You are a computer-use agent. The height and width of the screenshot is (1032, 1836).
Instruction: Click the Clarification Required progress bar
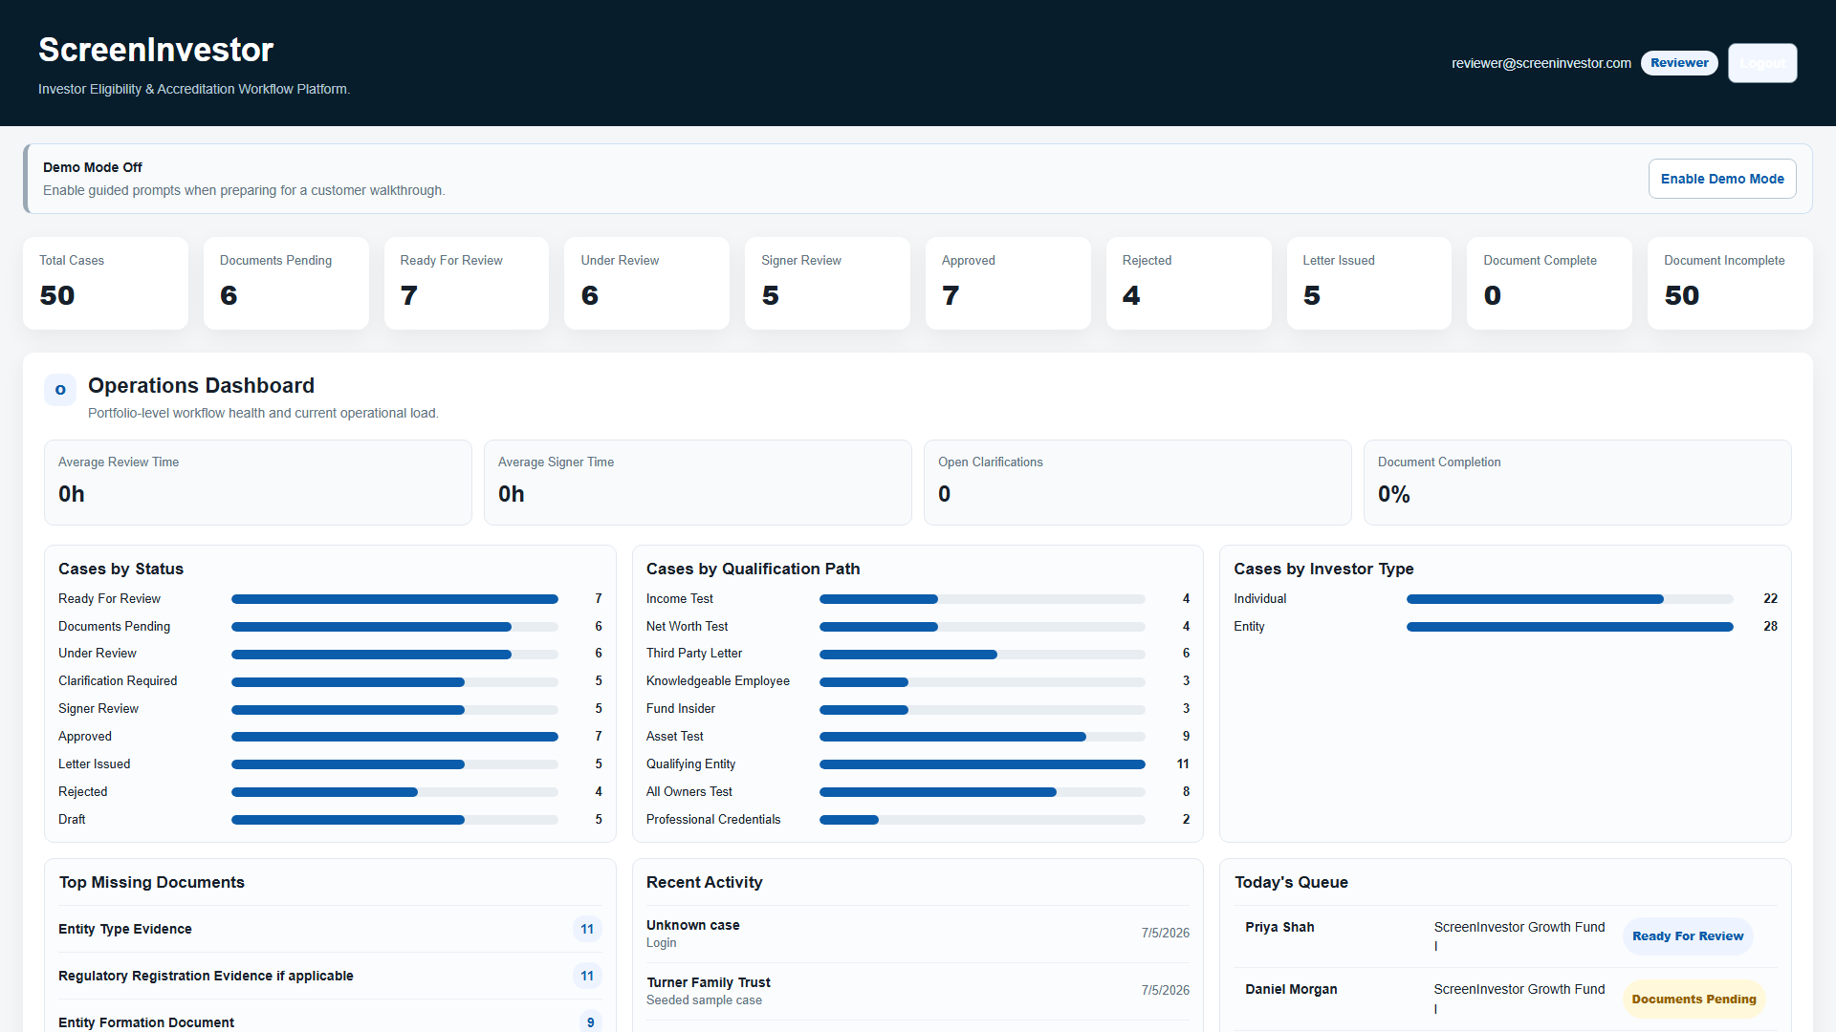click(395, 682)
